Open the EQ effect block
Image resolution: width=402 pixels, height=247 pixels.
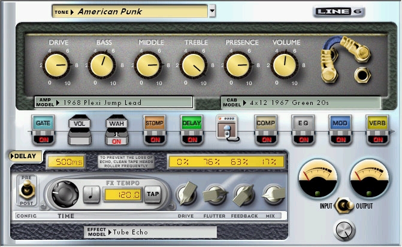[x=303, y=123]
